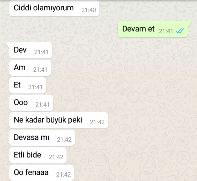This screenshot has height=181, width=197.
Task: Select the 'Et' message bubble
Action: point(28,85)
